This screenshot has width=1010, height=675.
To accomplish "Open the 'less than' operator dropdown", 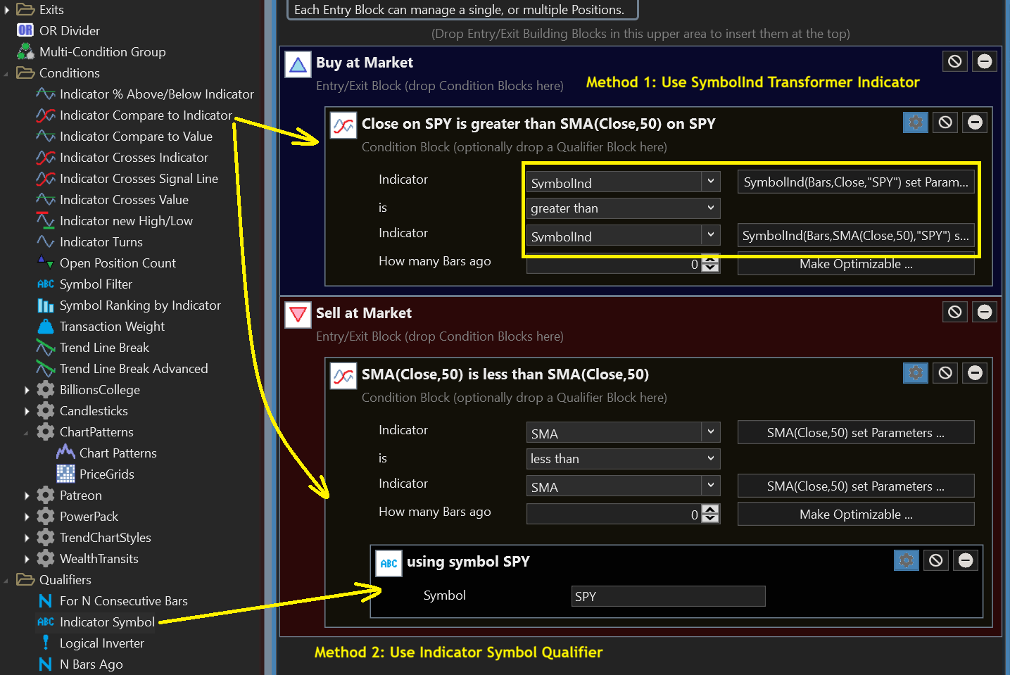I will 622,459.
